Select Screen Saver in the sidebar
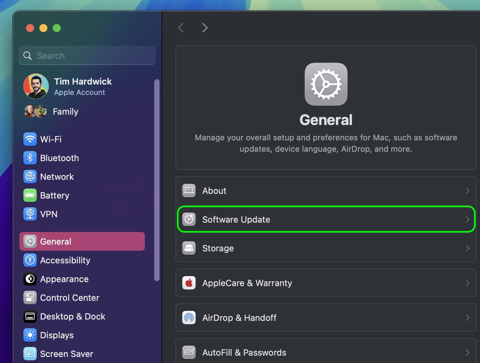Viewport: 480px width, 363px height. (66, 354)
